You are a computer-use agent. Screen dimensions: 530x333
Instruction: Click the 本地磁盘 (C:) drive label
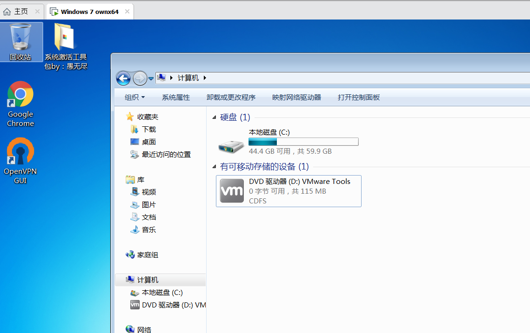[x=269, y=132]
